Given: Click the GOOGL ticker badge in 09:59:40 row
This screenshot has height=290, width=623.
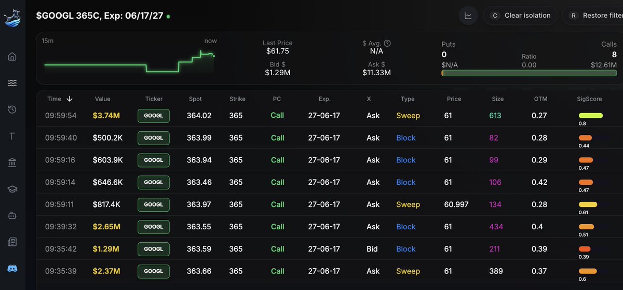Looking at the screenshot, I should click(154, 138).
